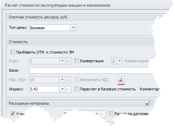Open the Курс dropdown arrow
This screenshot has width=175, height=128.
[x=62, y=61]
